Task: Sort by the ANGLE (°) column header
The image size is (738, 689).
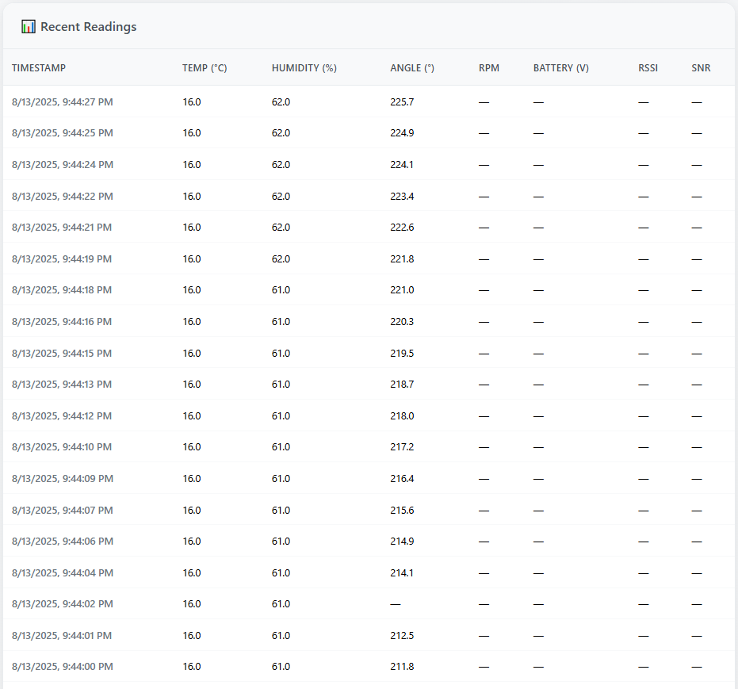Action: pyautogui.click(x=411, y=68)
